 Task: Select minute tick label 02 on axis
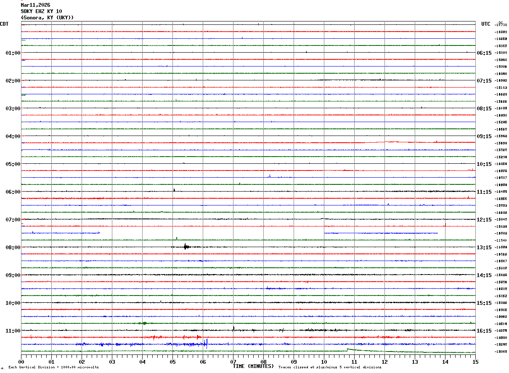[82, 362]
